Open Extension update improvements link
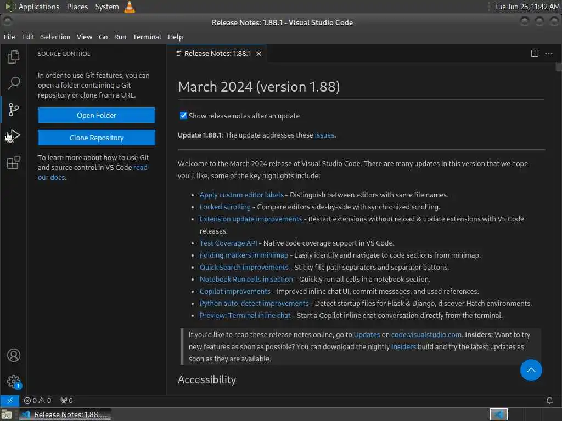 [x=251, y=219]
